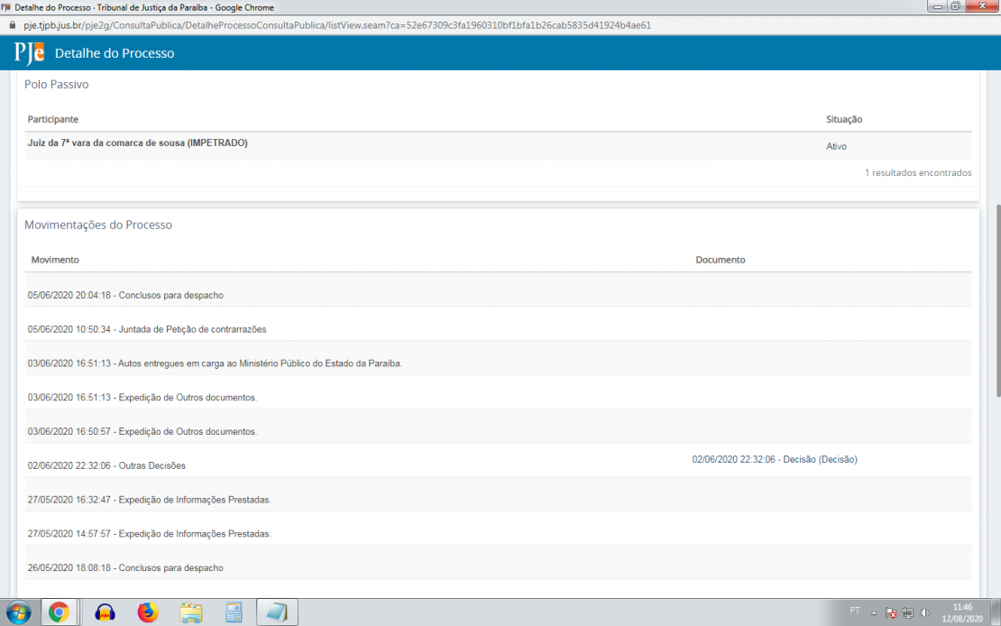The height and width of the screenshot is (626, 1001).
Task: Show hidden system tray icons
Action: 873,612
